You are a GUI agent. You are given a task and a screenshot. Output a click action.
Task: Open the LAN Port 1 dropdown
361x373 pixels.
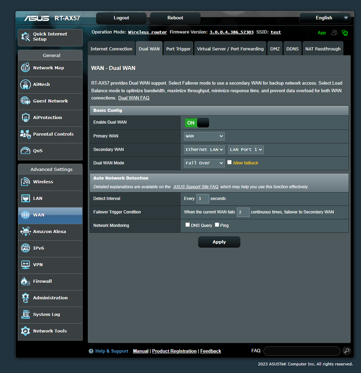coord(246,150)
